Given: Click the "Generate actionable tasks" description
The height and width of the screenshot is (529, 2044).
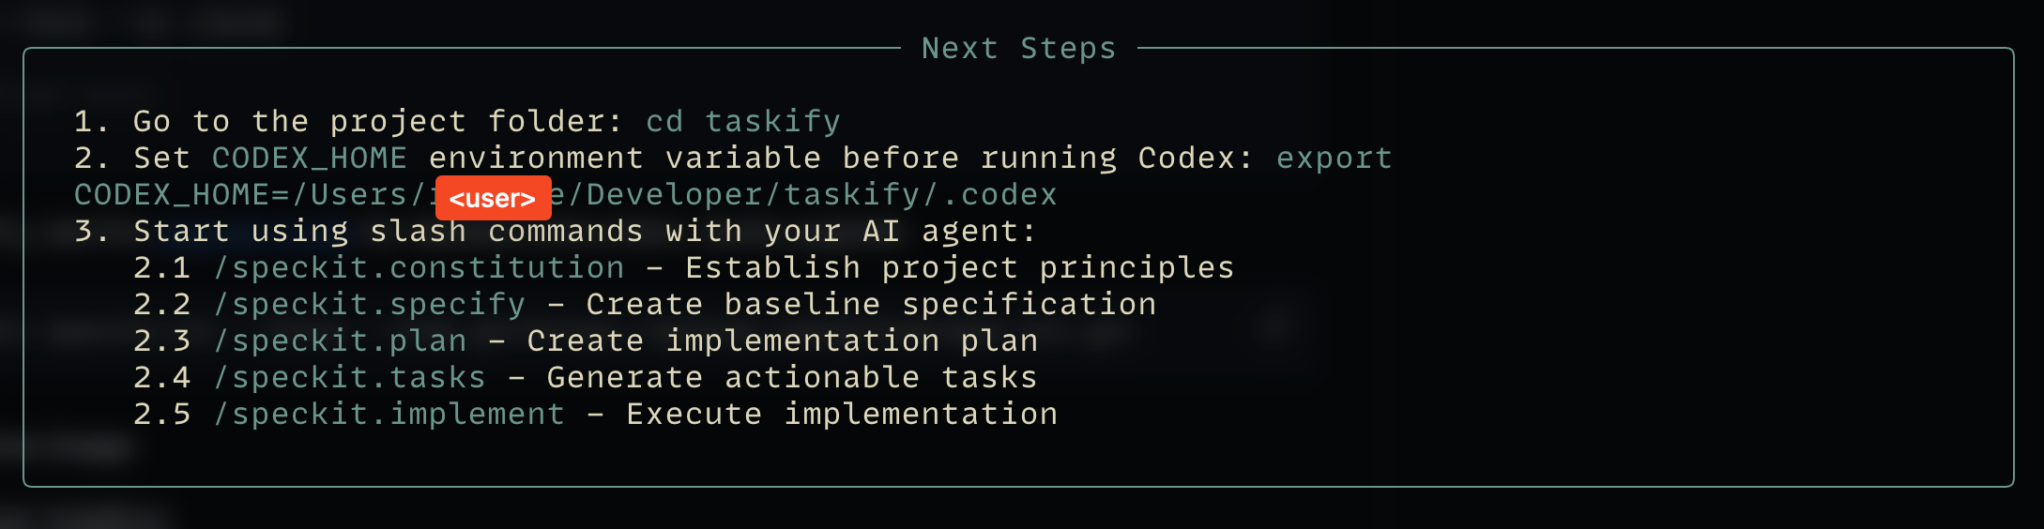Looking at the screenshot, I should (x=791, y=377).
